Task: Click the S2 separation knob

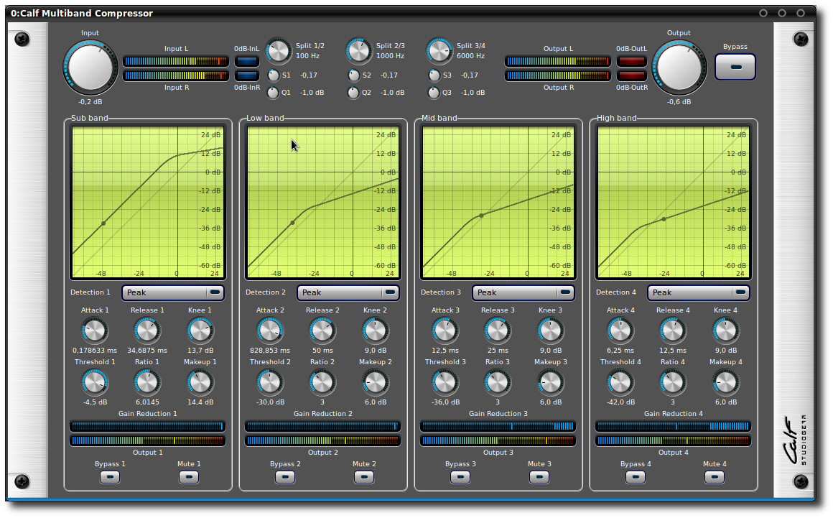Action: coord(353,75)
